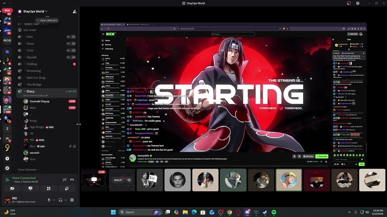Jump to NEW UNREADS pill
Viewport: 387px width, 217px height.
47,20
